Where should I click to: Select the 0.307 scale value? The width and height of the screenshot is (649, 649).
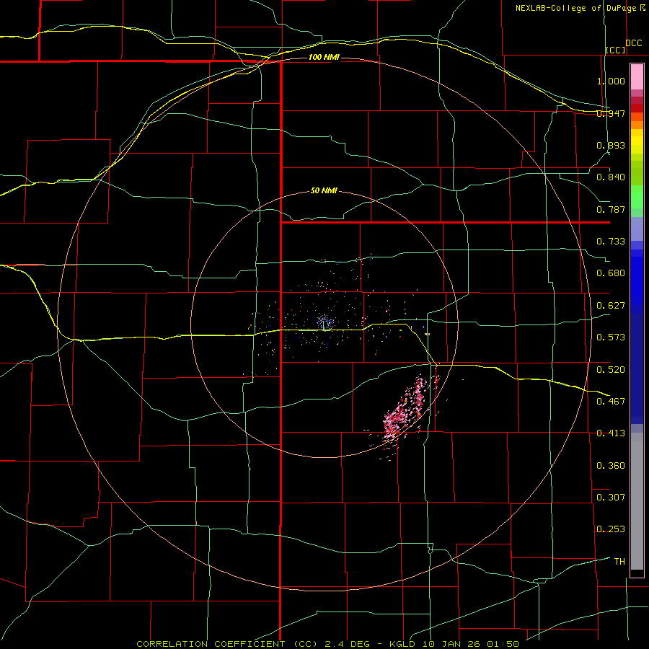click(611, 497)
